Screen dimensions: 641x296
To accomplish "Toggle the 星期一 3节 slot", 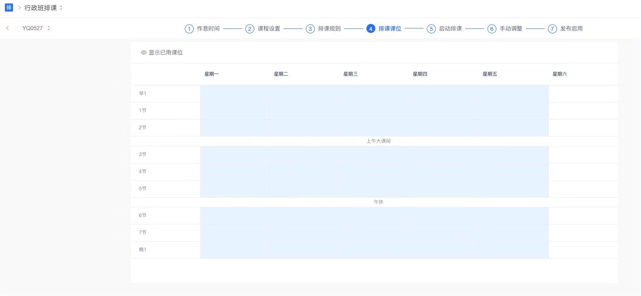I will [235, 155].
